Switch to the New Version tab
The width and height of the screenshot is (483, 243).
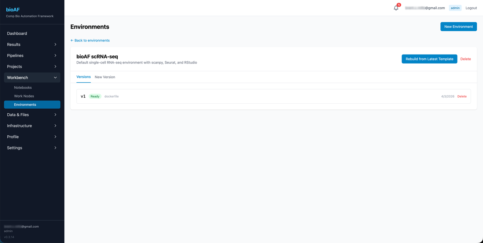(x=105, y=77)
